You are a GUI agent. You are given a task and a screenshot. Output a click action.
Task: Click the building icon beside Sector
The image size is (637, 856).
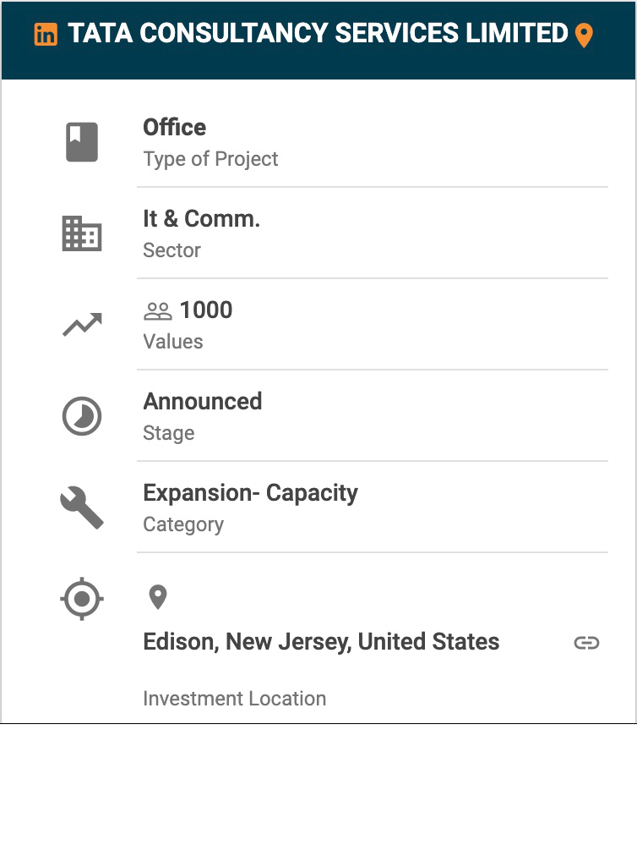(x=82, y=233)
